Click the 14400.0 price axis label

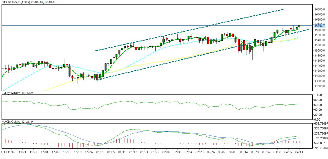click(x=320, y=66)
